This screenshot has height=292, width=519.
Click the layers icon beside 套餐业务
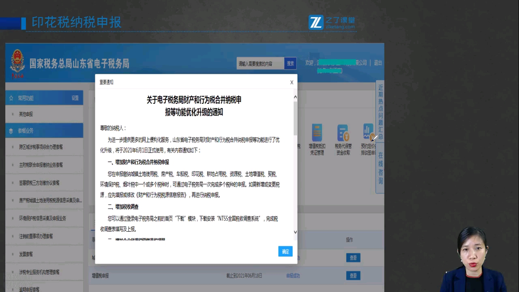click(11, 131)
